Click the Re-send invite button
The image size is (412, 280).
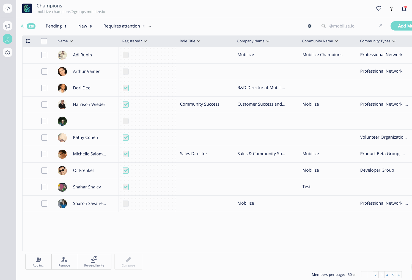click(x=94, y=262)
